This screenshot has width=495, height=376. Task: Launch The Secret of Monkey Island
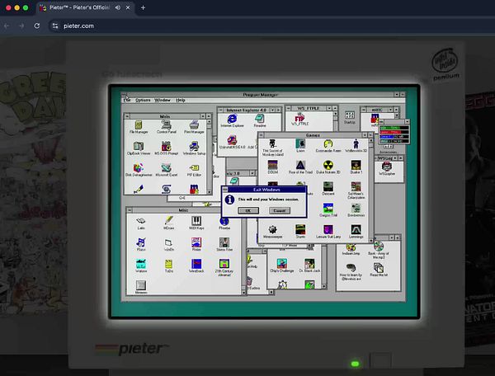272,148
